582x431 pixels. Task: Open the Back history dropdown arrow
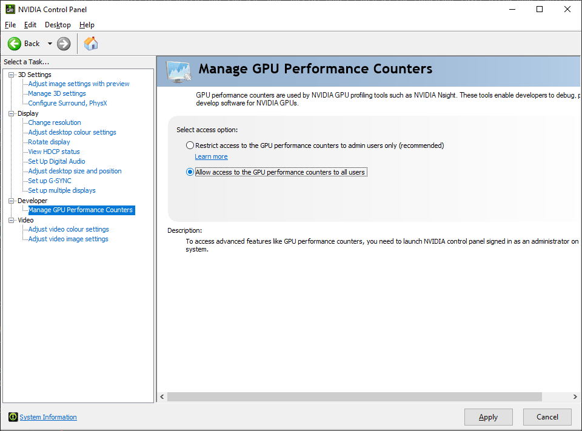[x=50, y=44]
